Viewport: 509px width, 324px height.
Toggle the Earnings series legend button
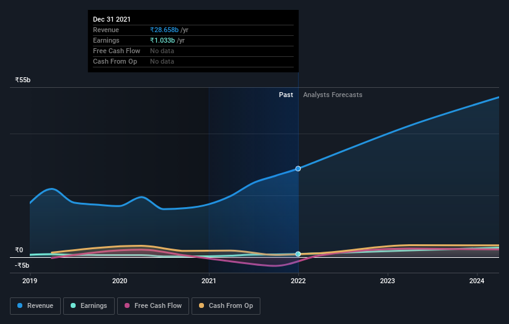pos(89,306)
